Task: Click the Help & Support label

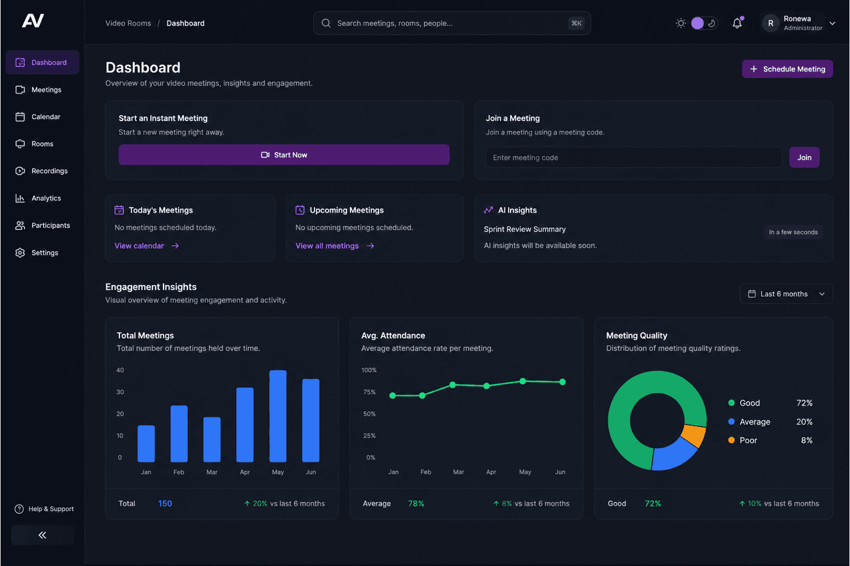Action: click(x=51, y=509)
